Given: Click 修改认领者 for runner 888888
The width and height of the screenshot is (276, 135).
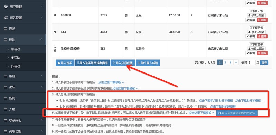Looking at the screenshot, I should [x=256, y=15].
